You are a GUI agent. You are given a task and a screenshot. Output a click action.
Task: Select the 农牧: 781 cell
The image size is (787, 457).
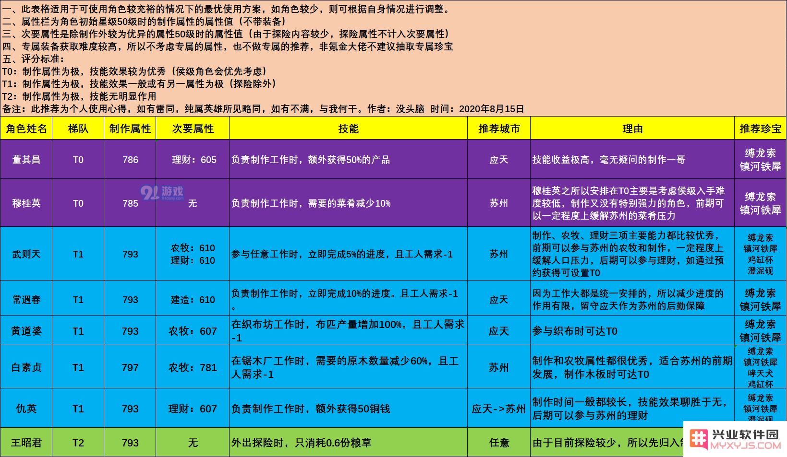(x=193, y=367)
